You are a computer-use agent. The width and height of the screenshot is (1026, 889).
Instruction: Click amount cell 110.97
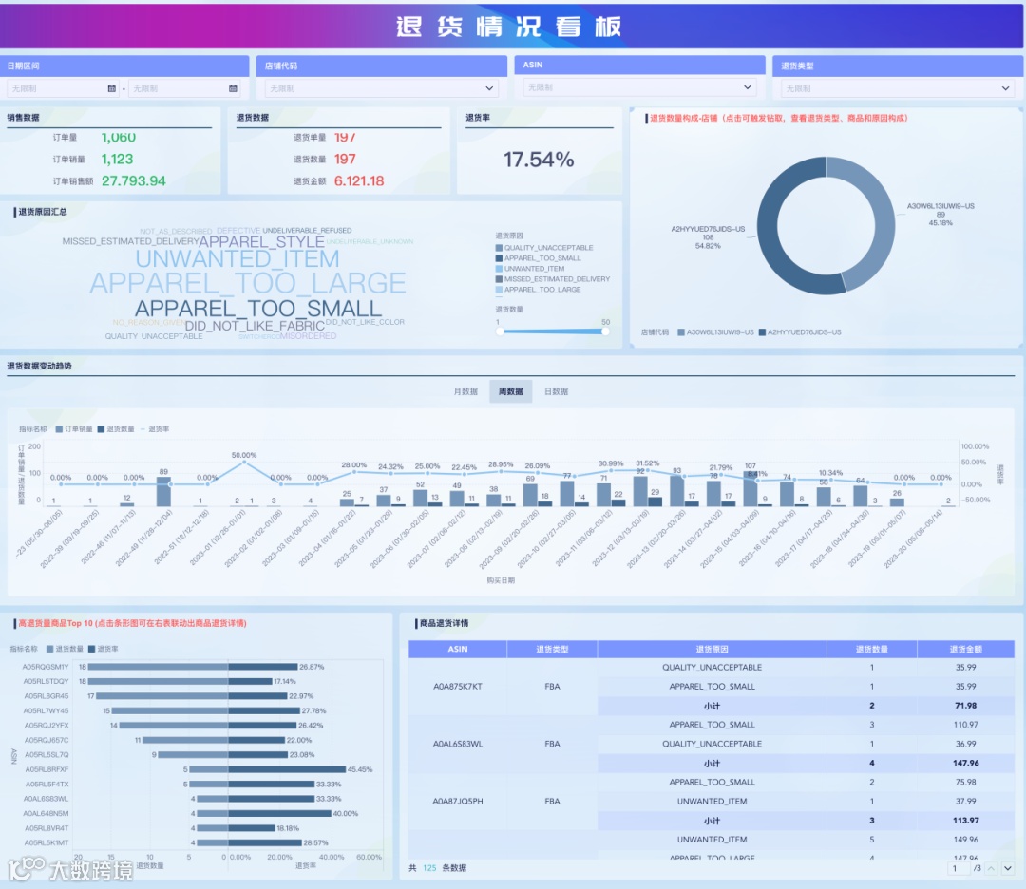(965, 725)
